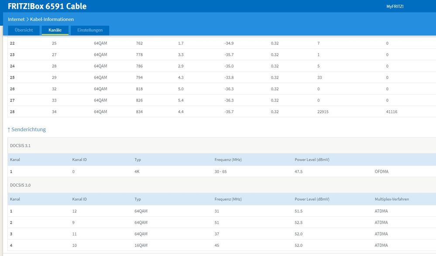The image size is (436, 256).
Task: Click frequency 762 in row 22
Action: pyautogui.click(x=139, y=43)
